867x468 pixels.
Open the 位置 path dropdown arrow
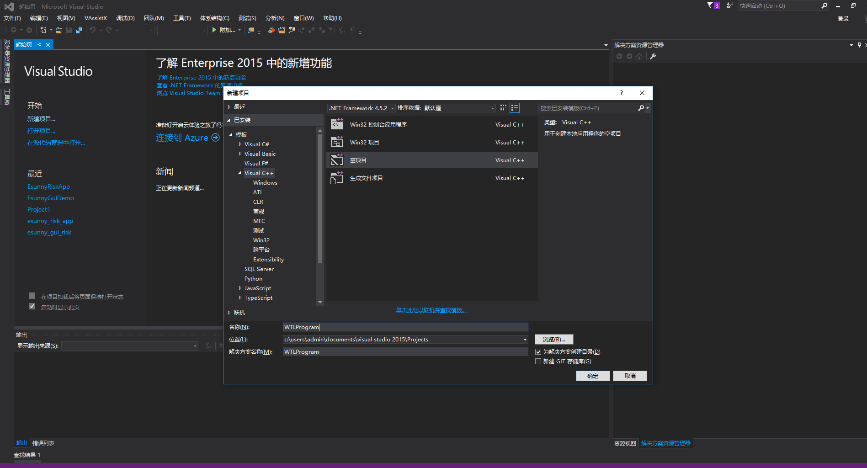(525, 340)
